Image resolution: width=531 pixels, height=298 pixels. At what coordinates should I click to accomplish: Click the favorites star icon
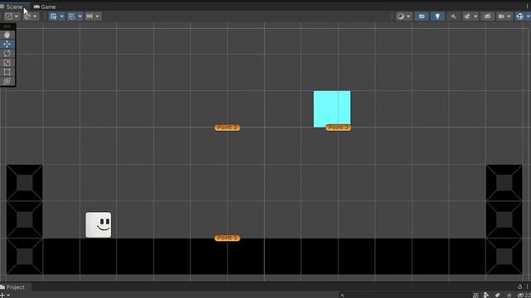point(509,296)
